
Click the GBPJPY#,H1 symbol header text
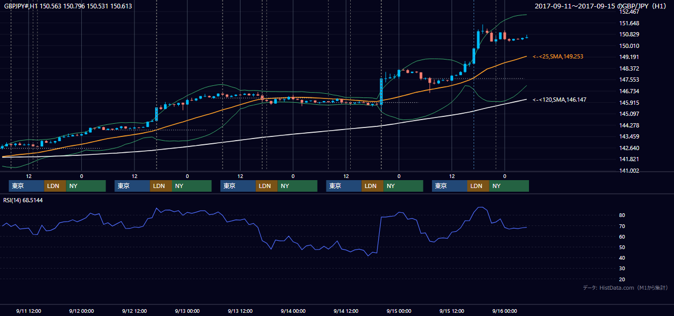click(68, 6)
